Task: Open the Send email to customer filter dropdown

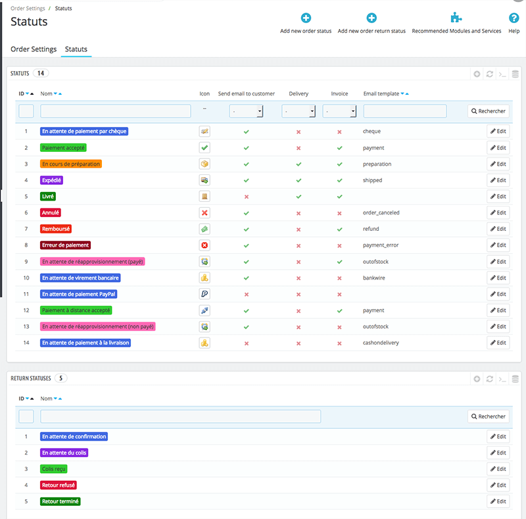Action: click(x=247, y=112)
